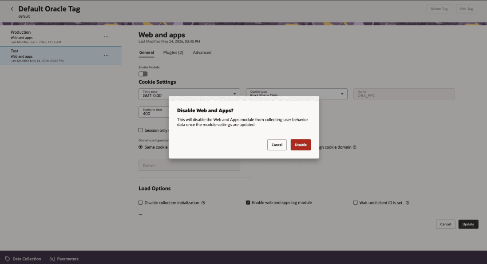
Task: Check the Session only checkbox
Action: [x=141, y=130]
